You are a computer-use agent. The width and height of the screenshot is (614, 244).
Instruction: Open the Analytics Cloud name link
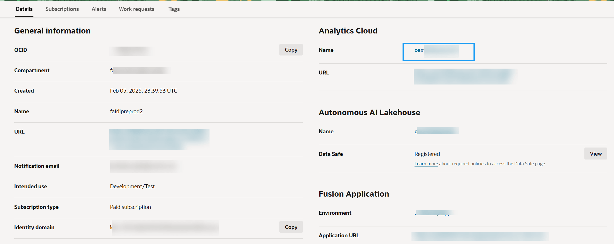(437, 50)
